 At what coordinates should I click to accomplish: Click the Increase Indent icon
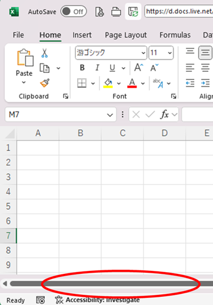tap(205, 83)
